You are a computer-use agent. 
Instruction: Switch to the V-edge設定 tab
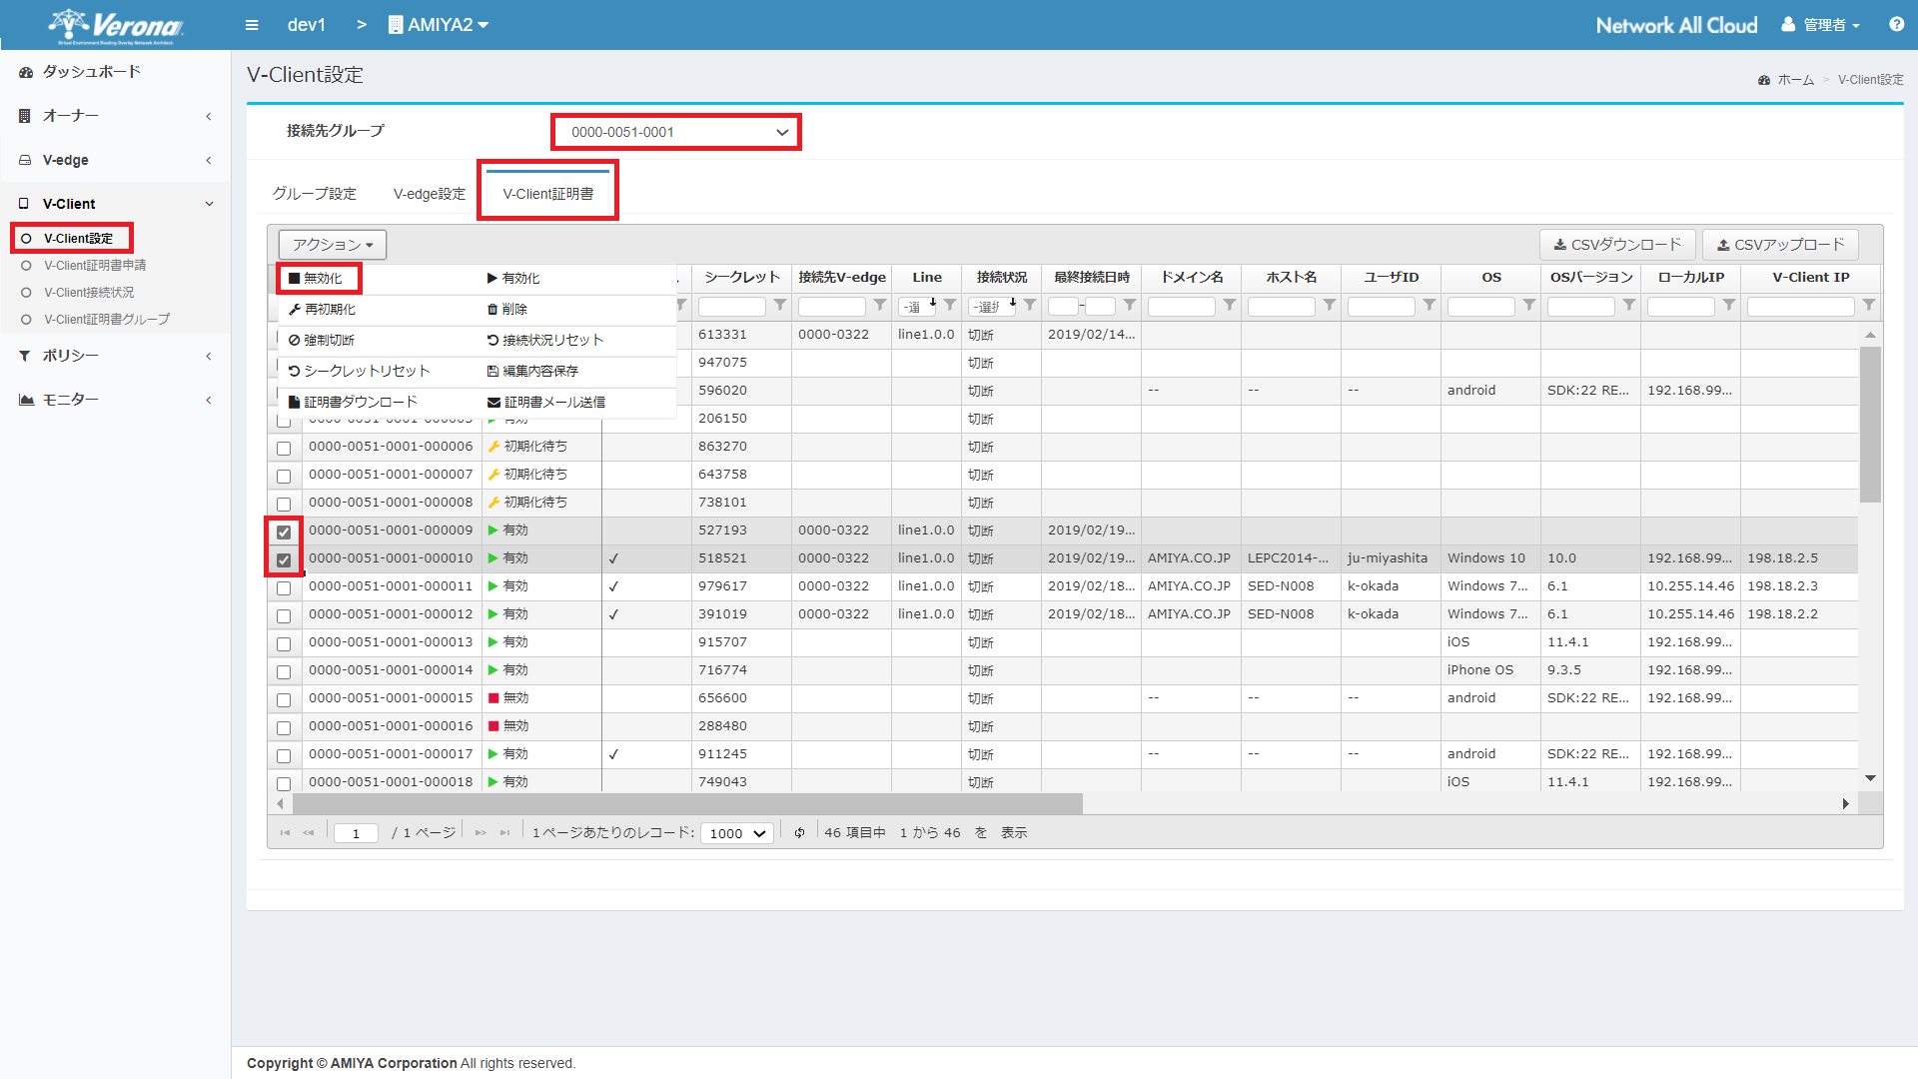(x=430, y=194)
